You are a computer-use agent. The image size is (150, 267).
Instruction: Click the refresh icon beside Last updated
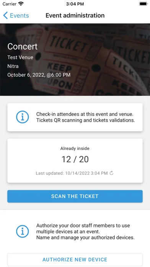coord(111,173)
